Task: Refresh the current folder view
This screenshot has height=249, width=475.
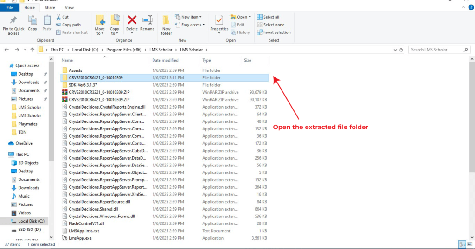Action: coord(401,50)
